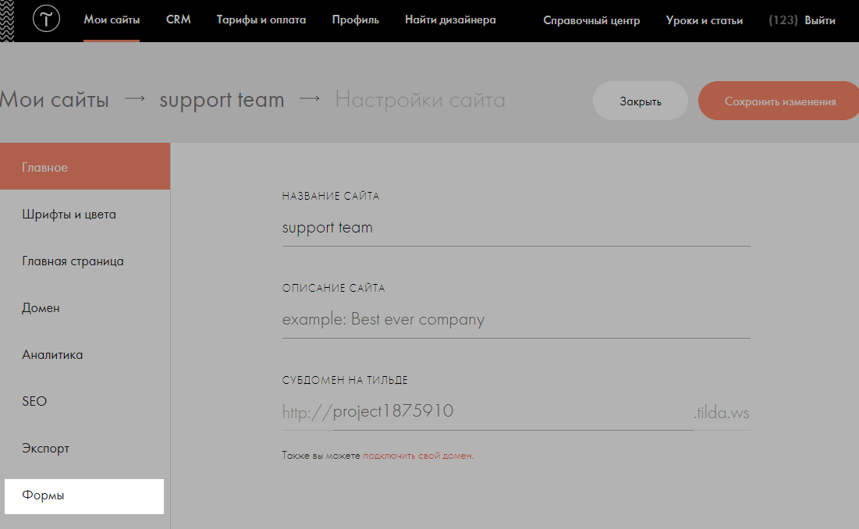The width and height of the screenshot is (859, 529).
Task: Click the Tilda logo icon
Action: coord(46,20)
